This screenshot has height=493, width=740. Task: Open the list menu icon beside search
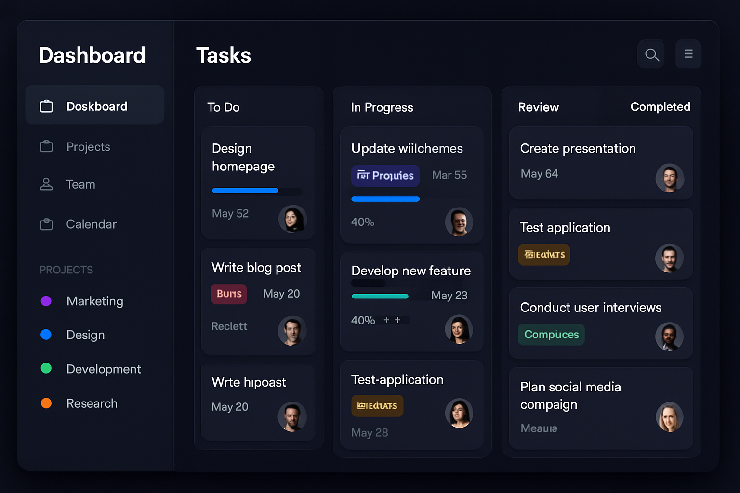pos(688,54)
